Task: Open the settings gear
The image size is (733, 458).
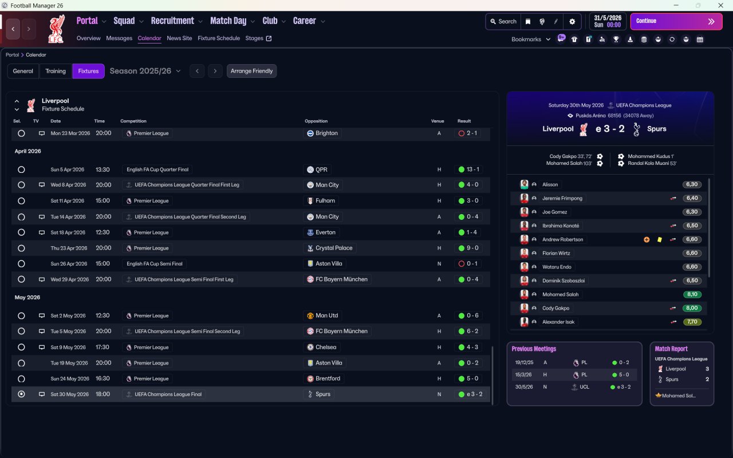Action: coord(572,22)
